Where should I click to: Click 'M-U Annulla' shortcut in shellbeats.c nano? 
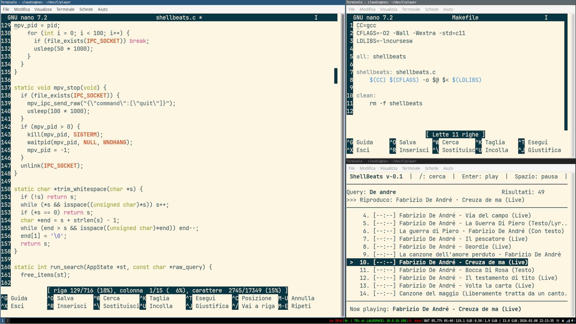(x=296, y=298)
